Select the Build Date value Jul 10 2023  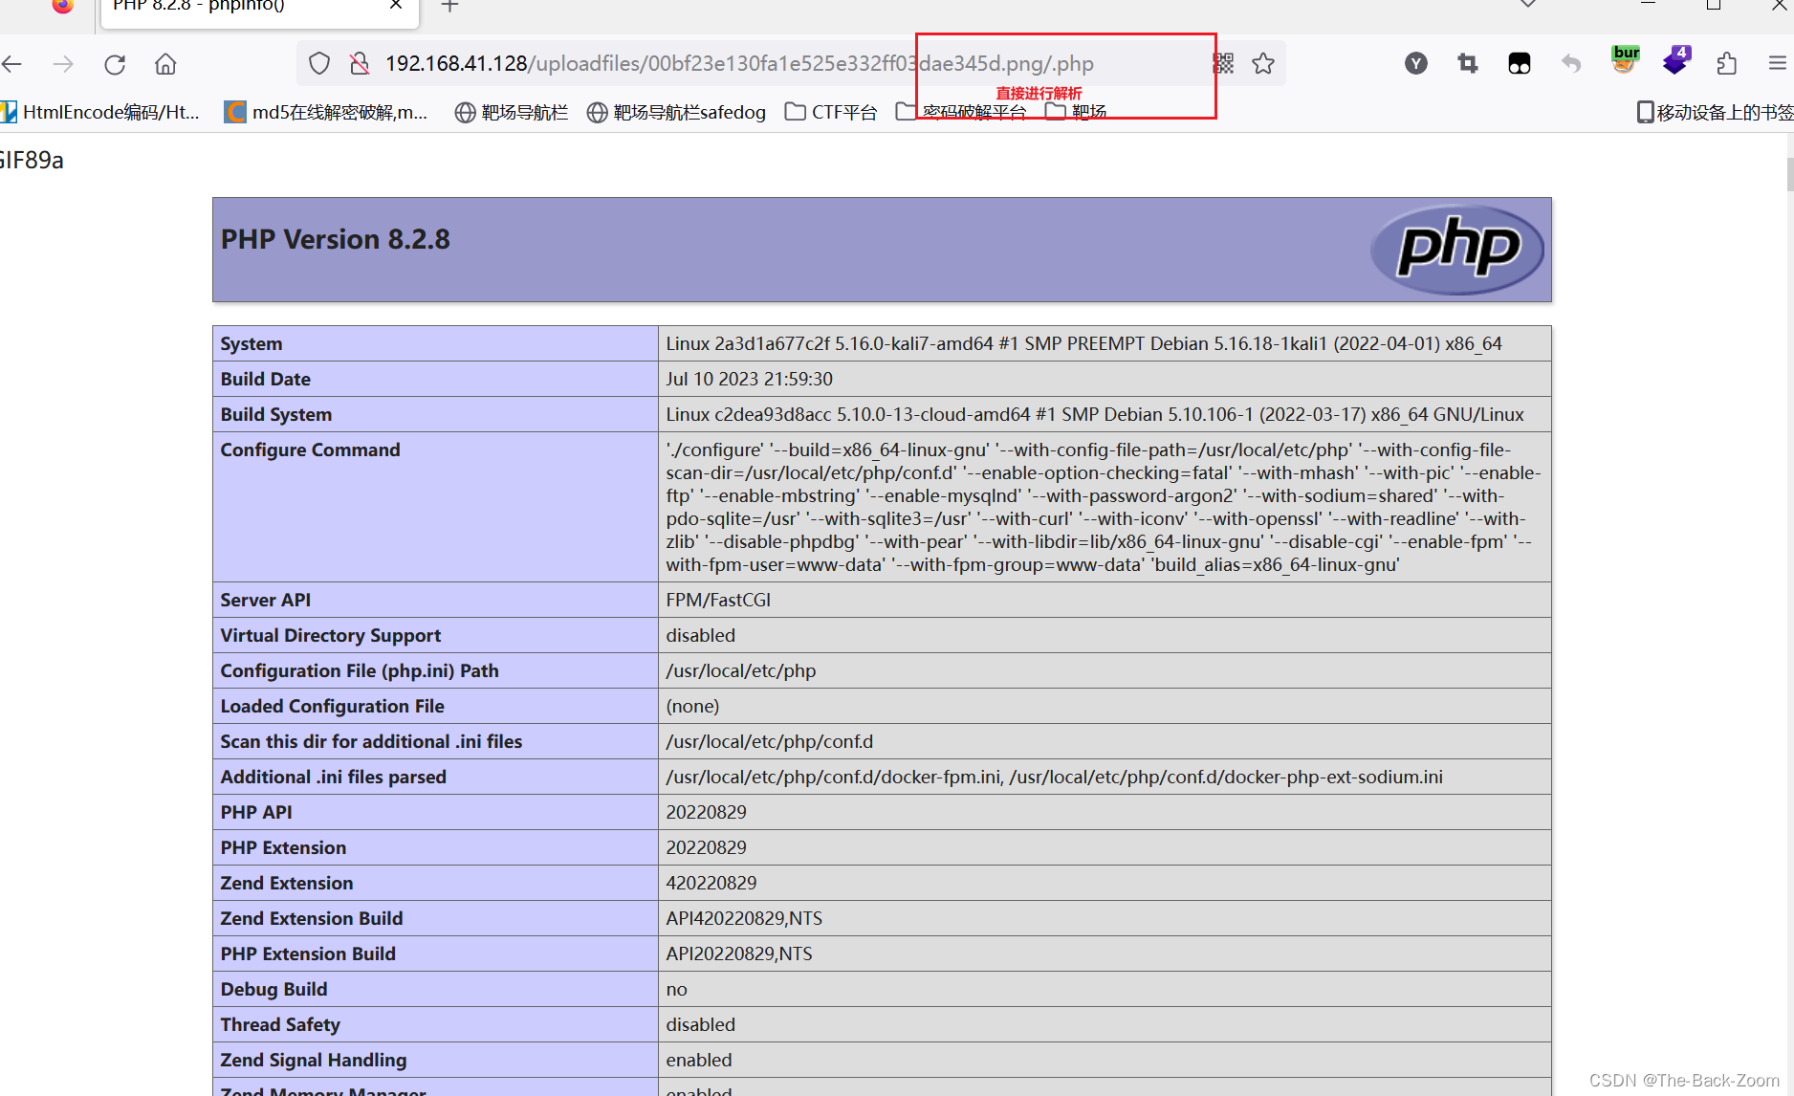pyautogui.click(x=750, y=379)
